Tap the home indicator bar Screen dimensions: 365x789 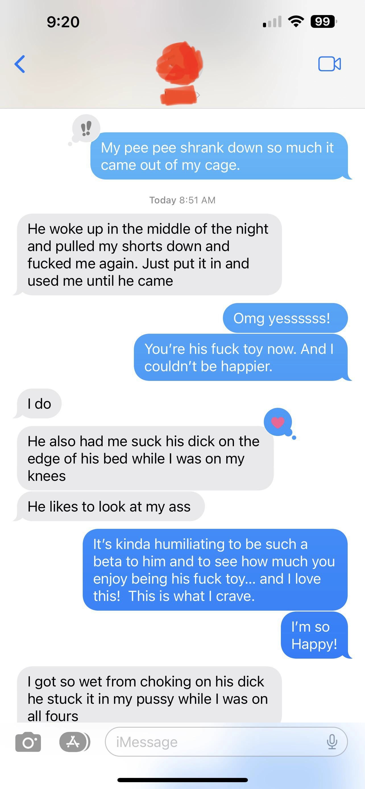(182, 780)
